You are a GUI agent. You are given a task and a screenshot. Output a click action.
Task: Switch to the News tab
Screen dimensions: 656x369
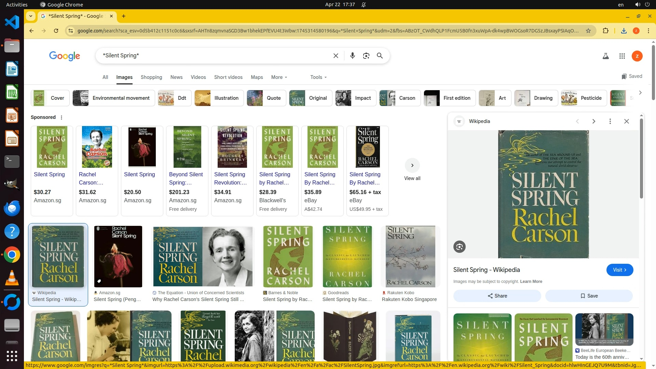point(176,77)
